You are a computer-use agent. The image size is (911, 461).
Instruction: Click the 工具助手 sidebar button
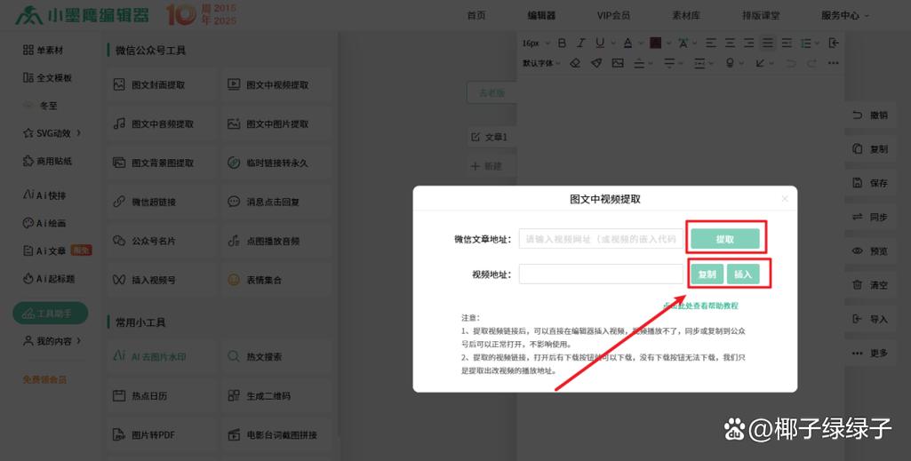point(51,313)
